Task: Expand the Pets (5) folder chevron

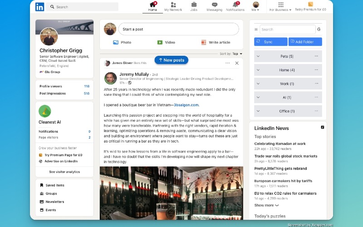Action: tap(258, 56)
